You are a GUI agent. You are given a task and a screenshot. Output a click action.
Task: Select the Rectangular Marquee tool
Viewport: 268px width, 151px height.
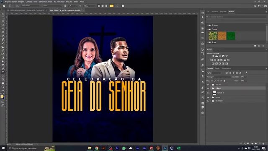(3, 18)
